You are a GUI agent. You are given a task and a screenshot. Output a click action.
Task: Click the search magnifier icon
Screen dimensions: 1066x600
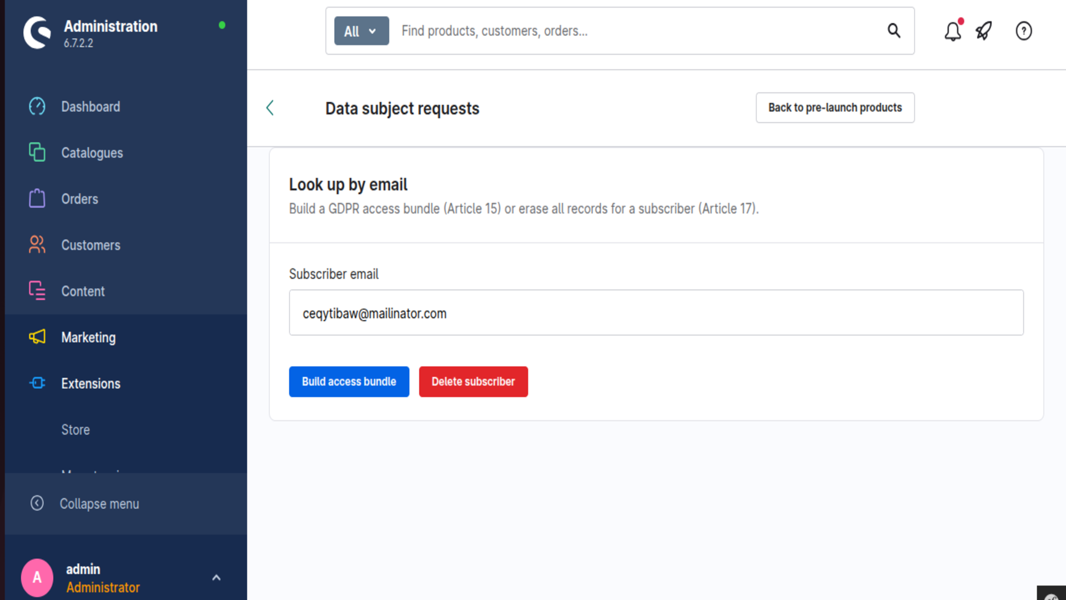pyautogui.click(x=894, y=31)
